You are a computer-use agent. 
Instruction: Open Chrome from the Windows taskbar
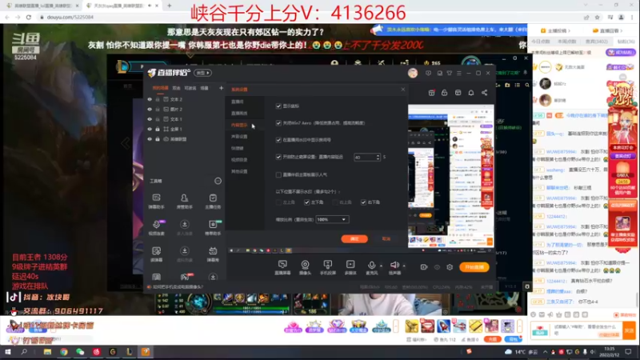(x=64, y=352)
